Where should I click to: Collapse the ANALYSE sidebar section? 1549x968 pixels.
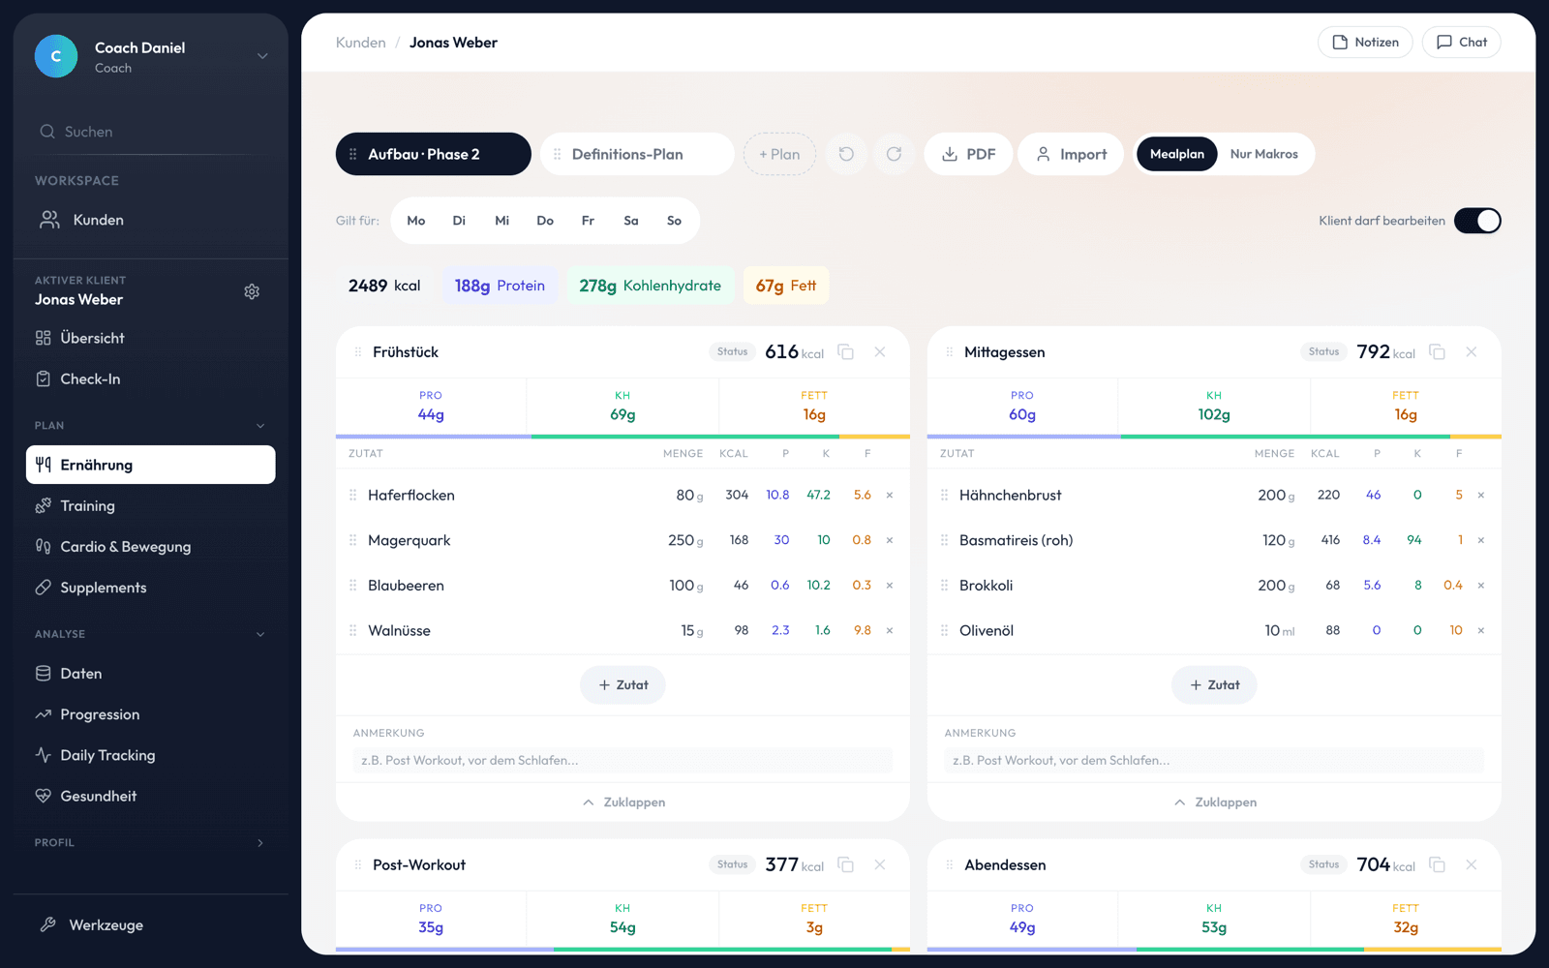[x=259, y=635]
